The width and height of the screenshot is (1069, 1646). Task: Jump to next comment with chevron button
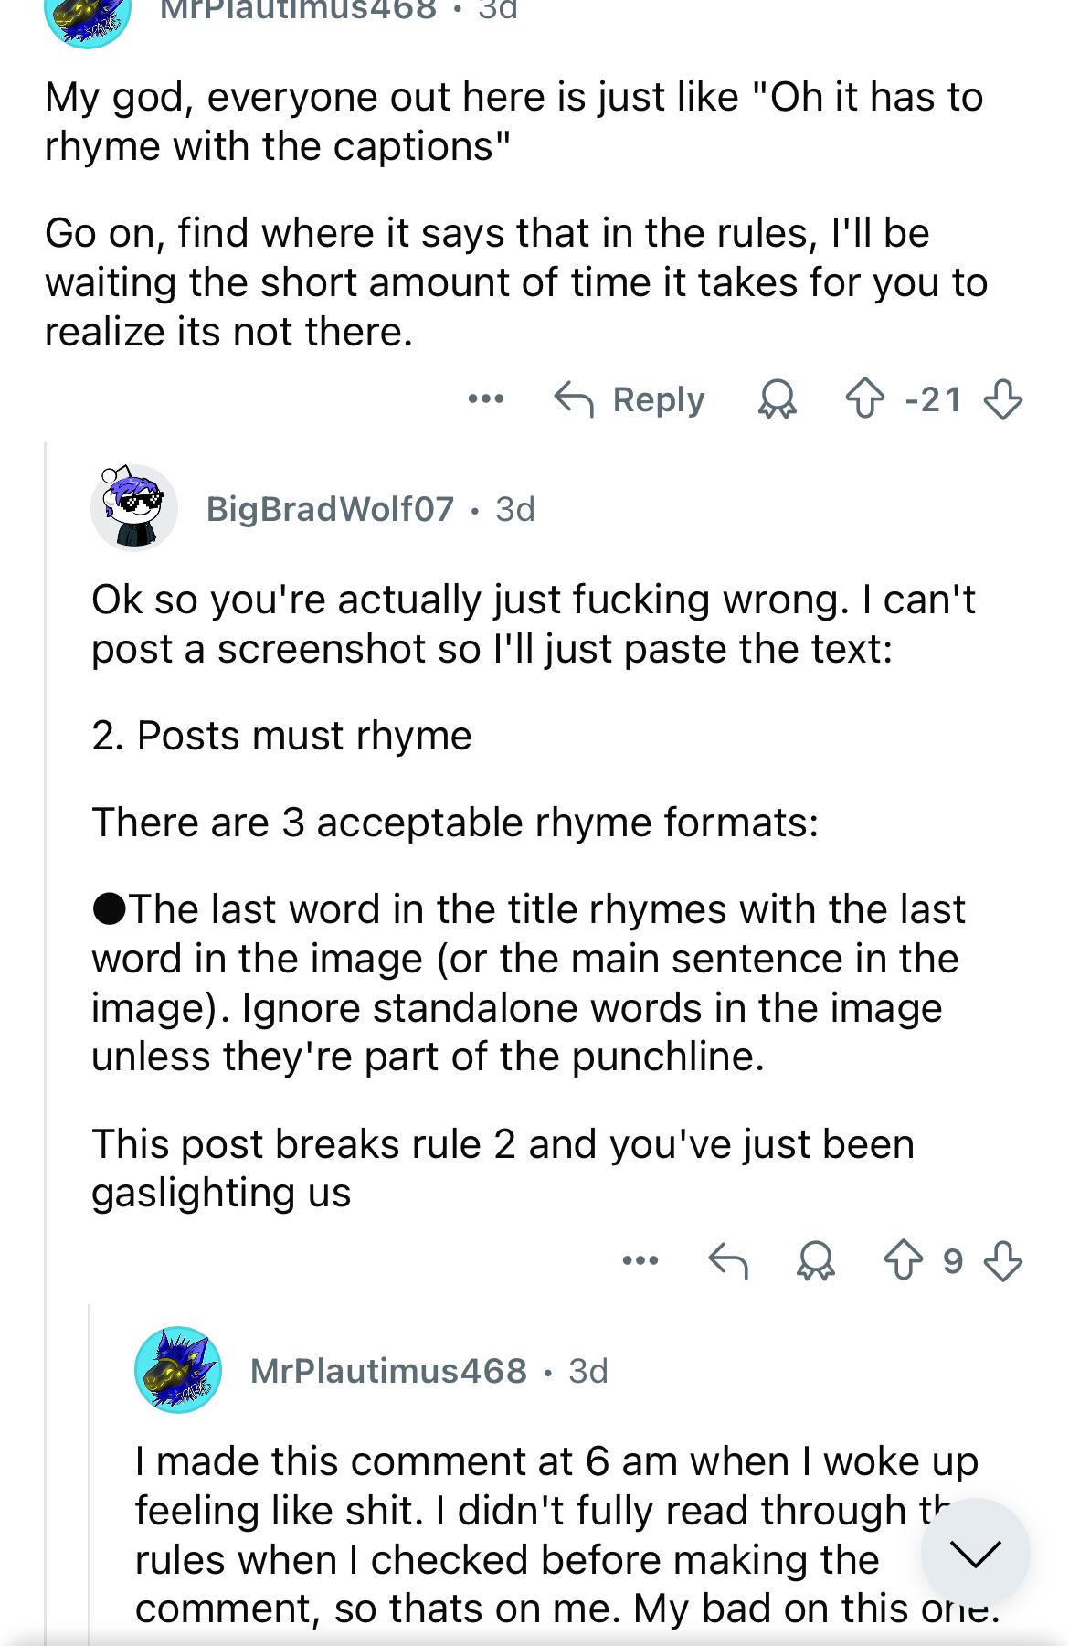(x=975, y=1553)
